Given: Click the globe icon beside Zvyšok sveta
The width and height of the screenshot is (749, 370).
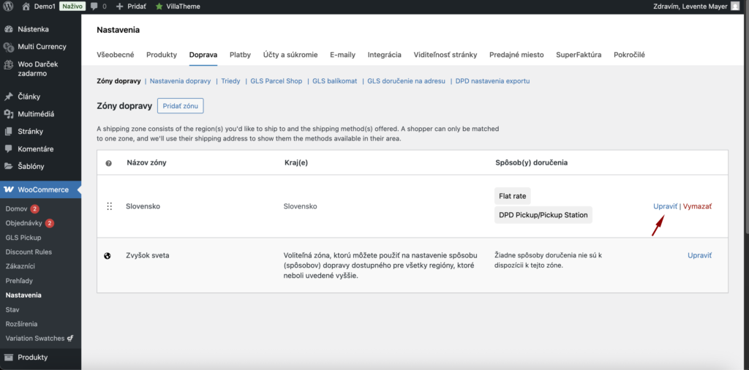Looking at the screenshot, I should [x=108, y=256].
